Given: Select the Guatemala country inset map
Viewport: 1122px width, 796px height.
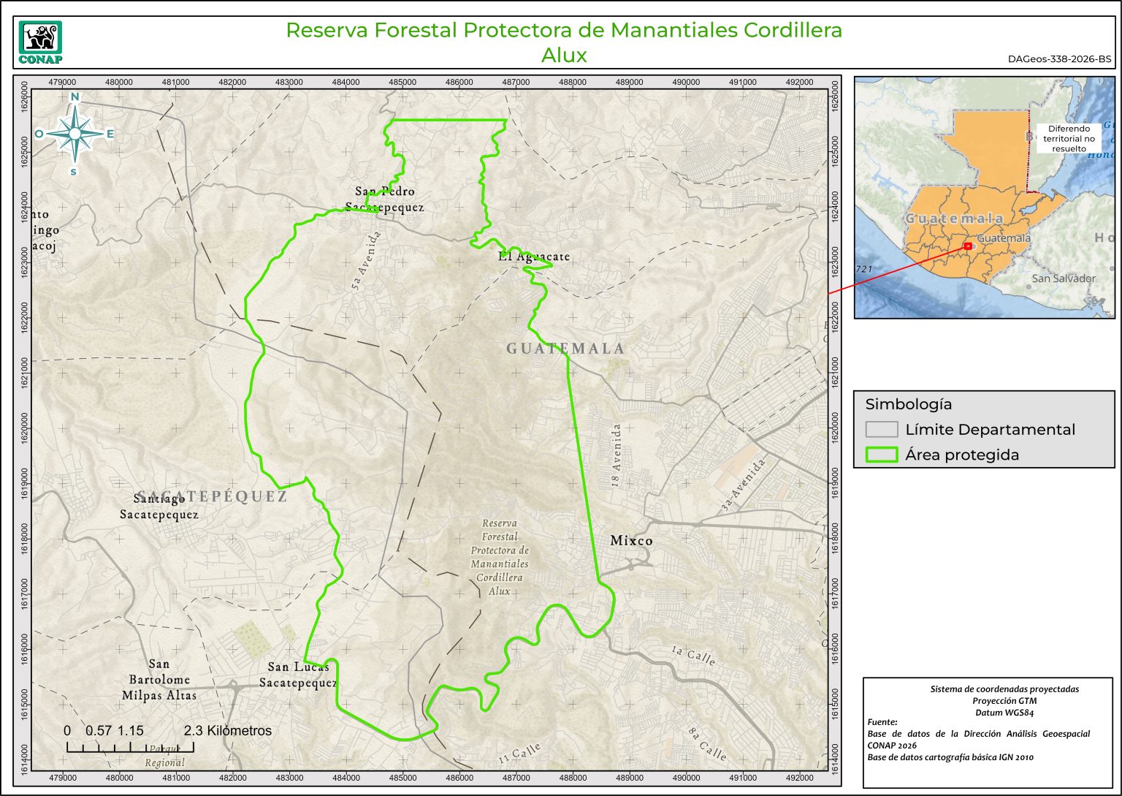Looking at the screenshot, I should [984, 197].
